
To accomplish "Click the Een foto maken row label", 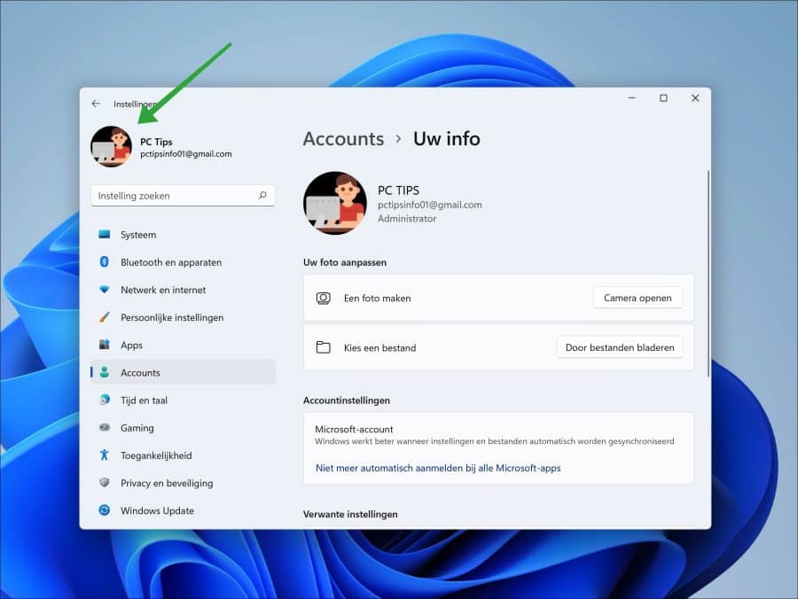I will tap(377, 299).
